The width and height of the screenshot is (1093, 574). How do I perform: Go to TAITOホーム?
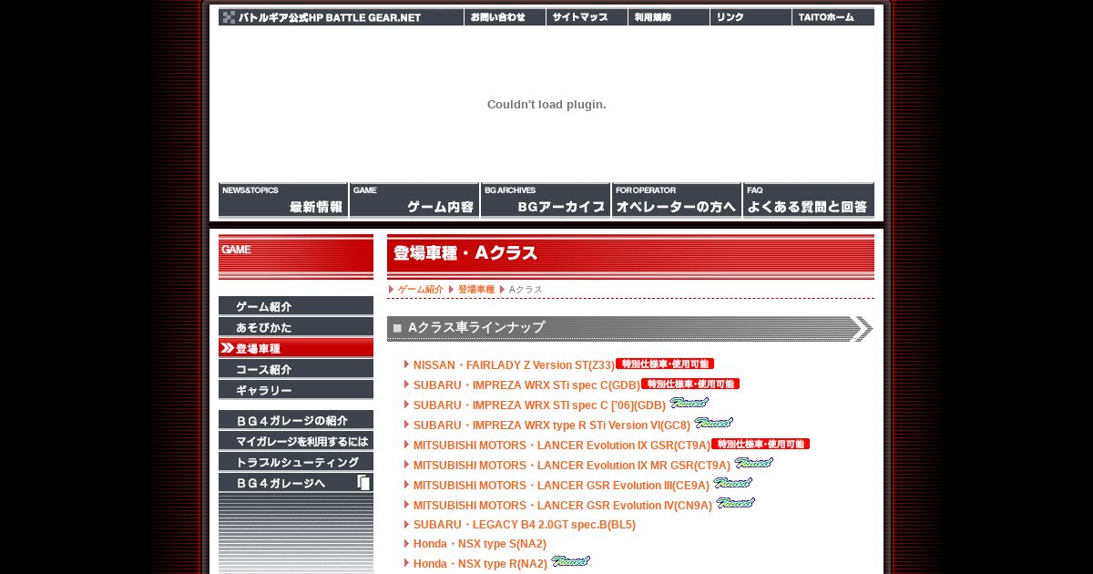point(833,17)
